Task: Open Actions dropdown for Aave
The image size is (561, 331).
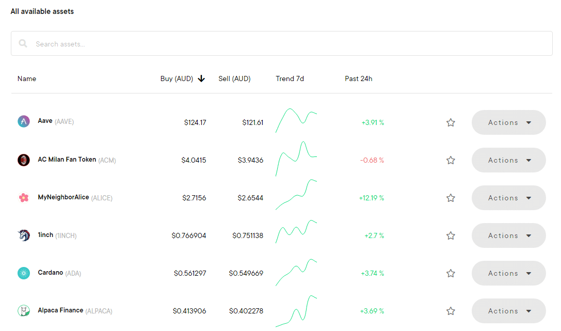Action: tap(509, 122)
